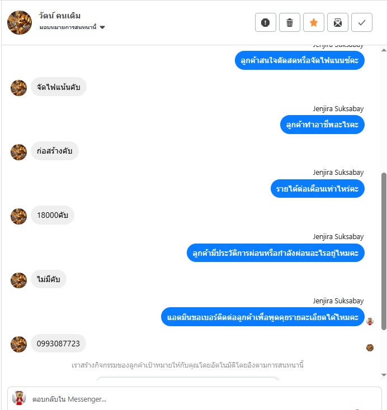Open the conversation assignment dropdown arrow
This screenshot has height=410, width=387.
(x=102, y=27)
